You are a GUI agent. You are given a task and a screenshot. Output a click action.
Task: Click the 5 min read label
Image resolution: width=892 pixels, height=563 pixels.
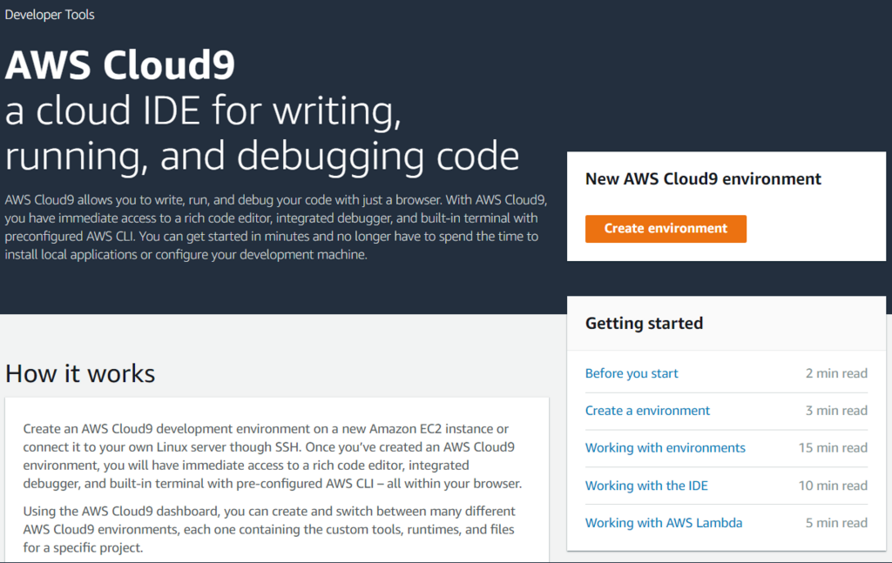(x=836, y=523)
